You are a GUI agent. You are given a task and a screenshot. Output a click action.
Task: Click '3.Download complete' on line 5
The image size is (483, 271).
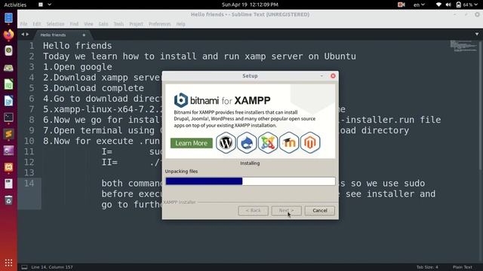[94, 88]
